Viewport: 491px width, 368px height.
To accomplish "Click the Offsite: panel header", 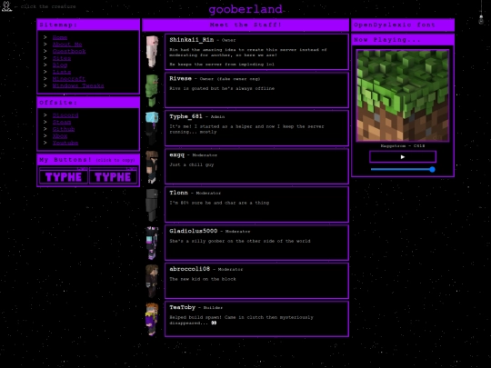I will pos(88,103).
